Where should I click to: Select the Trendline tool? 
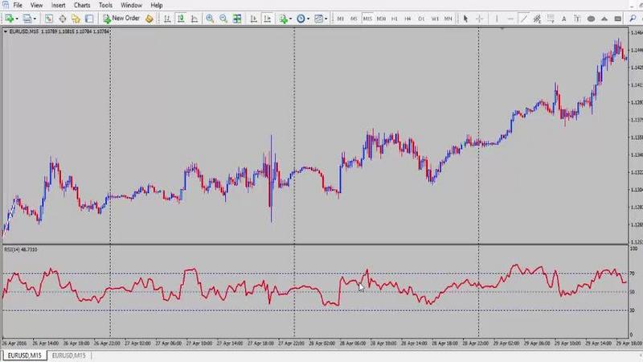(x=524, y=19)
